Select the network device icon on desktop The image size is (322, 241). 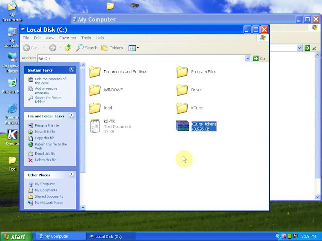point(134,5)
